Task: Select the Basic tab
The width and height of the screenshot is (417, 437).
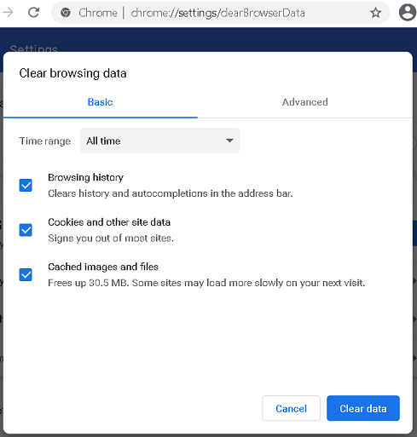Action: tap(100, 102)
